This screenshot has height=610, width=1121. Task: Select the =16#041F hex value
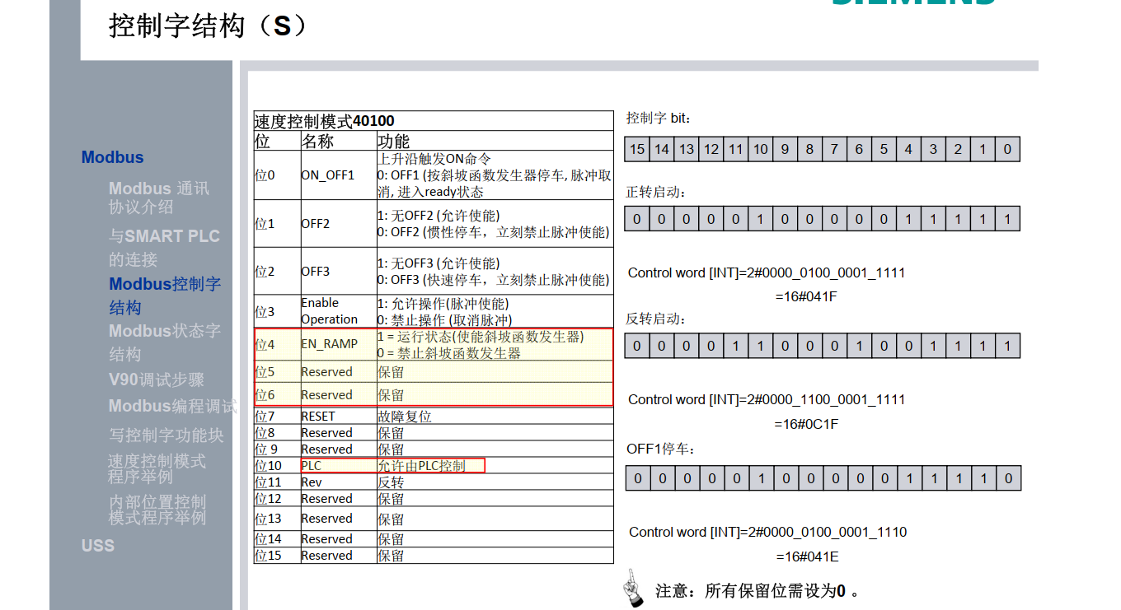pos(807,296)
